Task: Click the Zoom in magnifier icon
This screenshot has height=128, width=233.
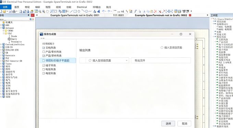Action: (44, 11)
